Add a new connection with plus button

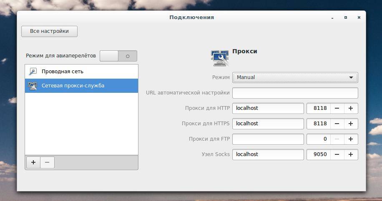(33, 162)
